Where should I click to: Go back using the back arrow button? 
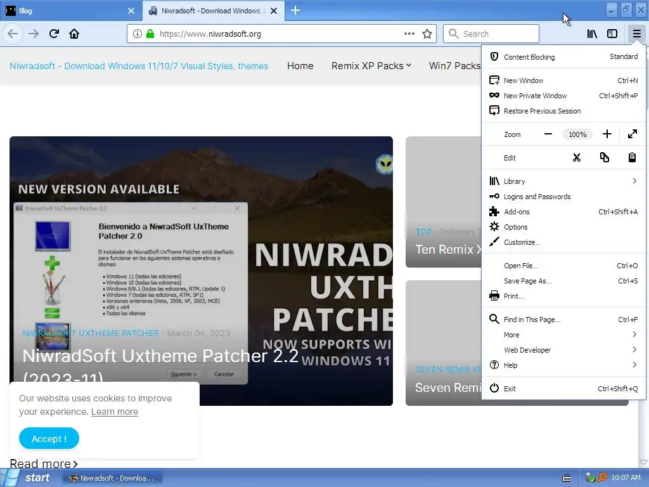13,34
